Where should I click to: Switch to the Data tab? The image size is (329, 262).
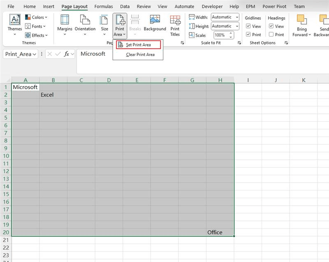[x=125, y=7]
